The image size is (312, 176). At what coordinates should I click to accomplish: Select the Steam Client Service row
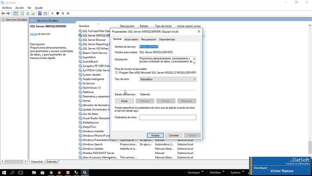coord(95,53)
